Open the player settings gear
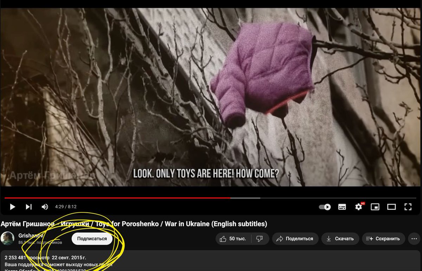Image resolution: width=422 pixels, height=271 pixels. [x=359, y=206]
